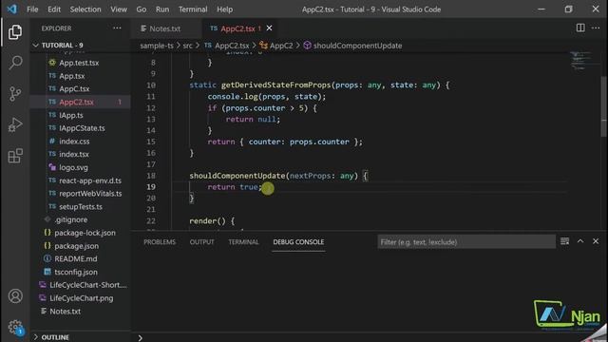Open react-app-env.d.ts in the explorer

point(90,180)
